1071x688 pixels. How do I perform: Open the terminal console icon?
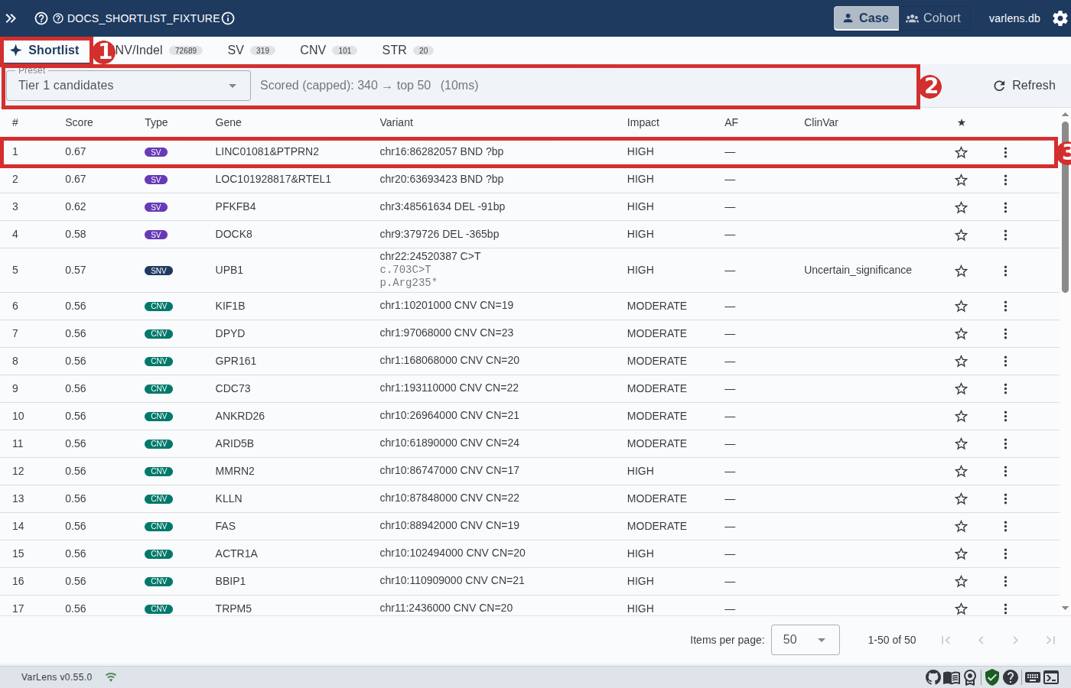(x=1052, y=677)
